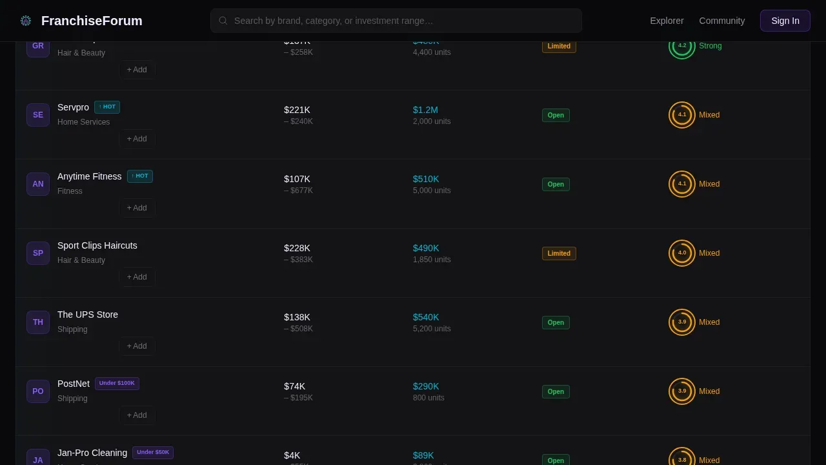
Task: Click the SP avatar for Sport Clips
Action: pyautogui.click(x=38, y=253)
